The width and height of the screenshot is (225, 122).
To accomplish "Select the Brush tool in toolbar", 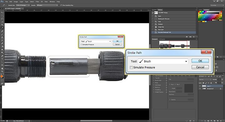I will coord(2,34).
